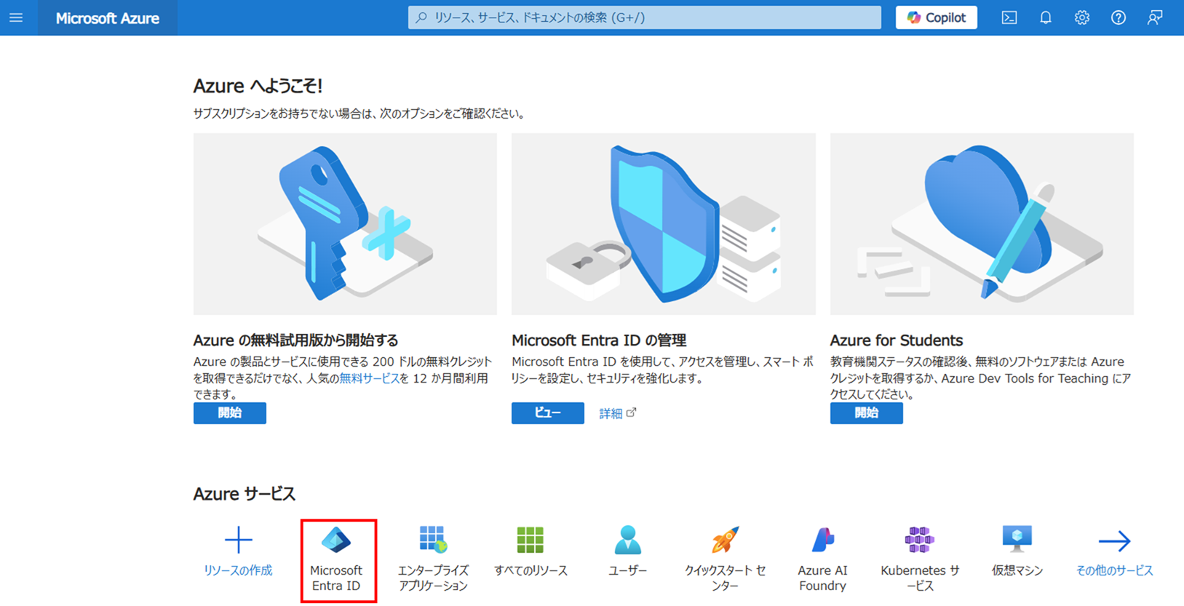The width and height of the screenshot is (1184, 606).
Task: Open Copilot
Action: point(936,17)
